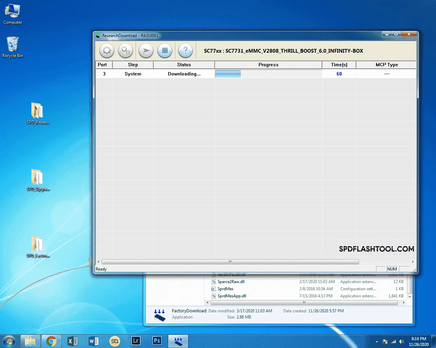Click the Status column header
The width and height of the screenshot is (436, 348).
(184, 65)
